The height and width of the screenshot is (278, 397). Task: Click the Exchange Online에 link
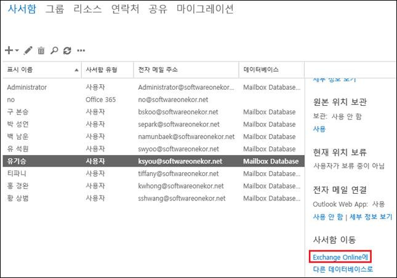(340, 257)
